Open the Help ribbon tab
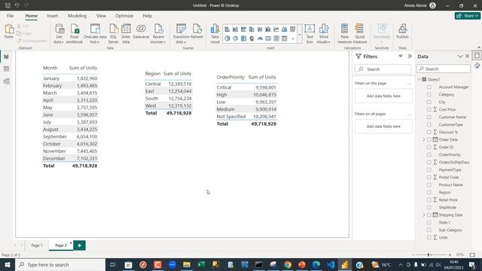The image size is (482, 271). (x=148, y=16)
